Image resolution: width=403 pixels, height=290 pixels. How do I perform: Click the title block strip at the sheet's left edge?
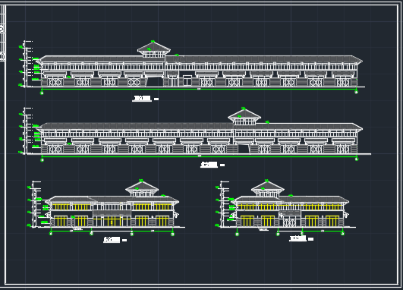point(2,33)
